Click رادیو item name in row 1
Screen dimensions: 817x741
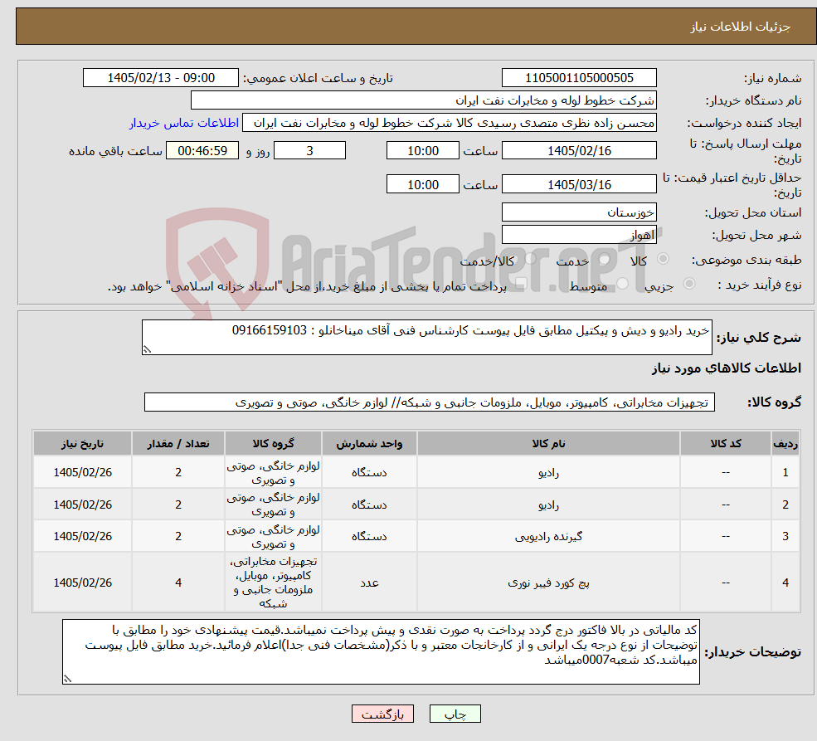[x=548, y=473]
